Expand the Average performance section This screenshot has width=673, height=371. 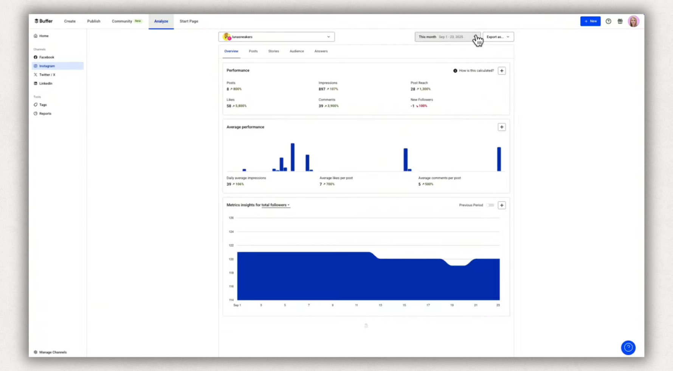[x=502, y=127]
